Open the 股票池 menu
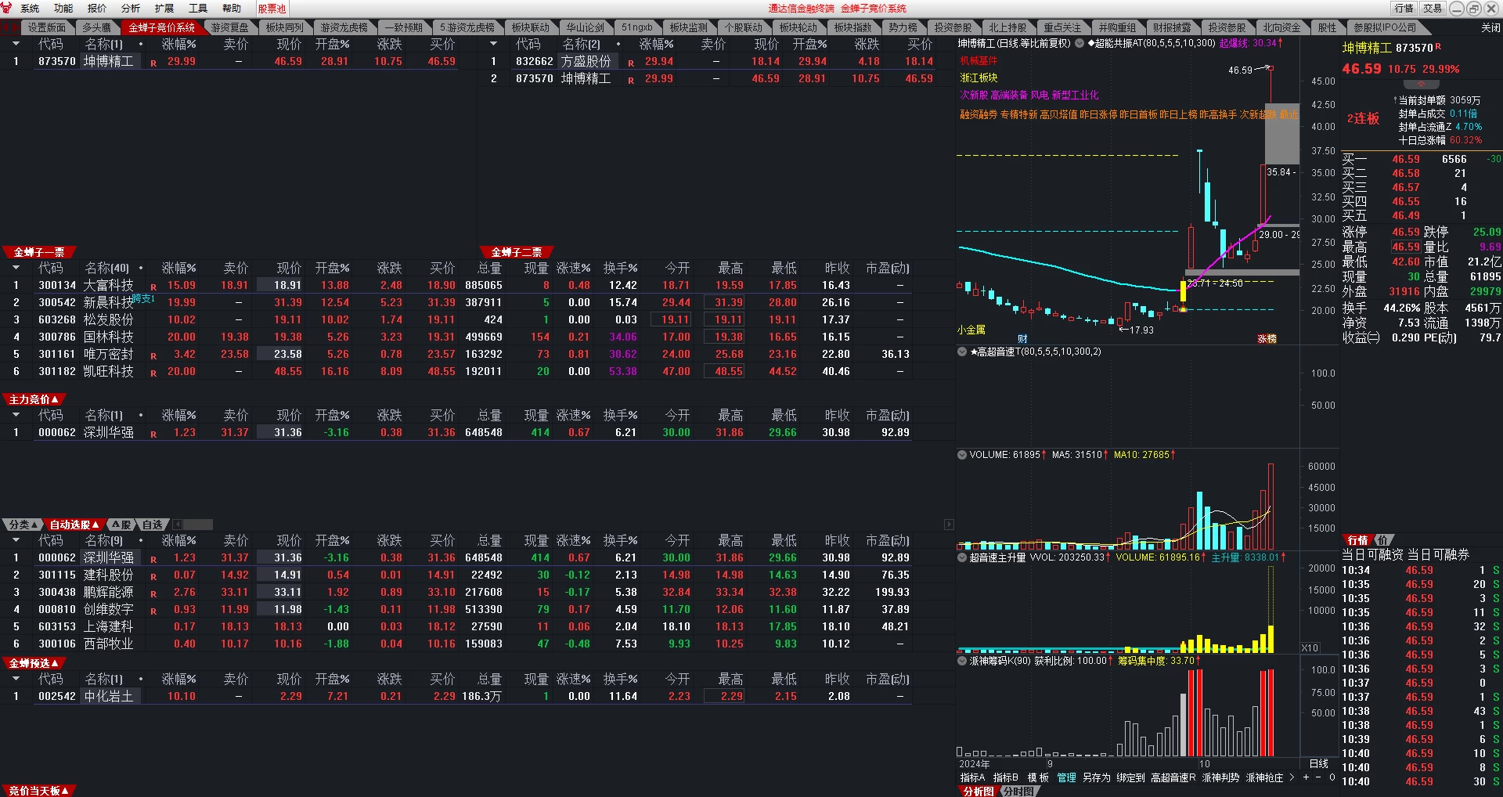The width and height of the screenshot is (1503, 797). click(272, 9)
